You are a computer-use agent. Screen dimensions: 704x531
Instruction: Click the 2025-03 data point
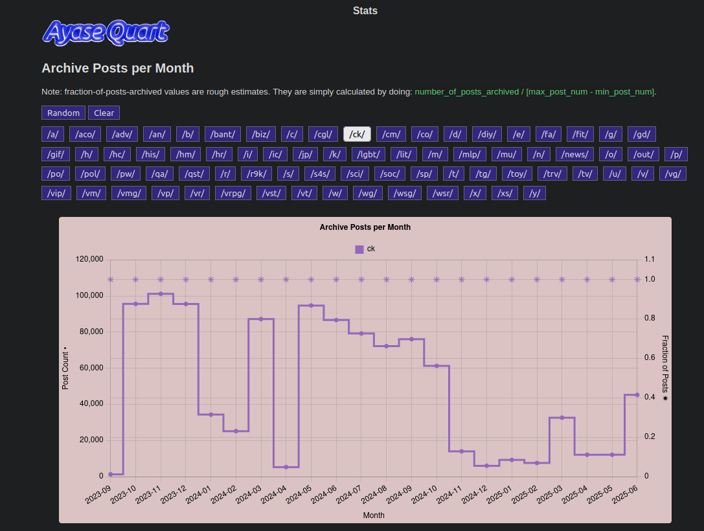[x=562, y=418]
